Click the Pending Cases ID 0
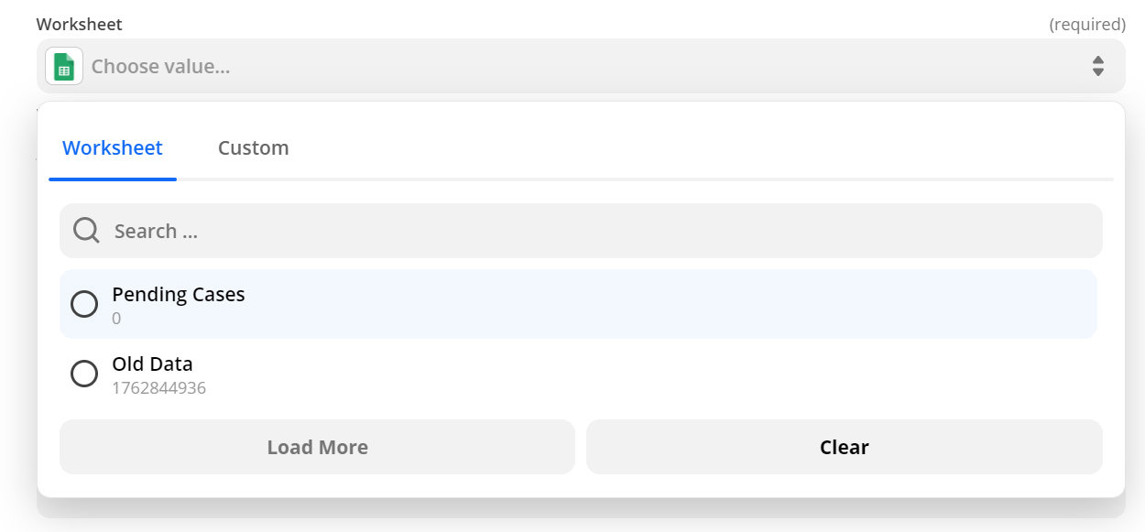This screenshot has width=1145, height=532. coord(116,319)
